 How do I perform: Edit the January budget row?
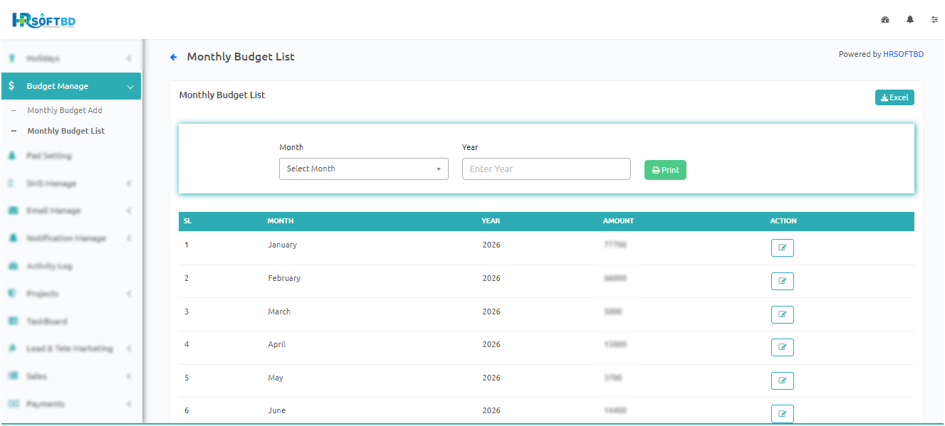point(782,247)
